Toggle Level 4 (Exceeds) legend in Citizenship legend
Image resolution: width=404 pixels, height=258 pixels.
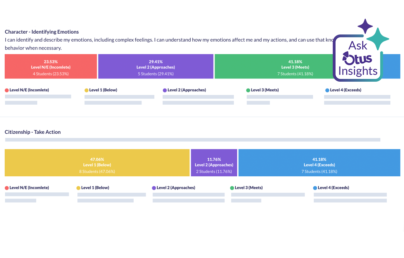[x=315, y=187]
